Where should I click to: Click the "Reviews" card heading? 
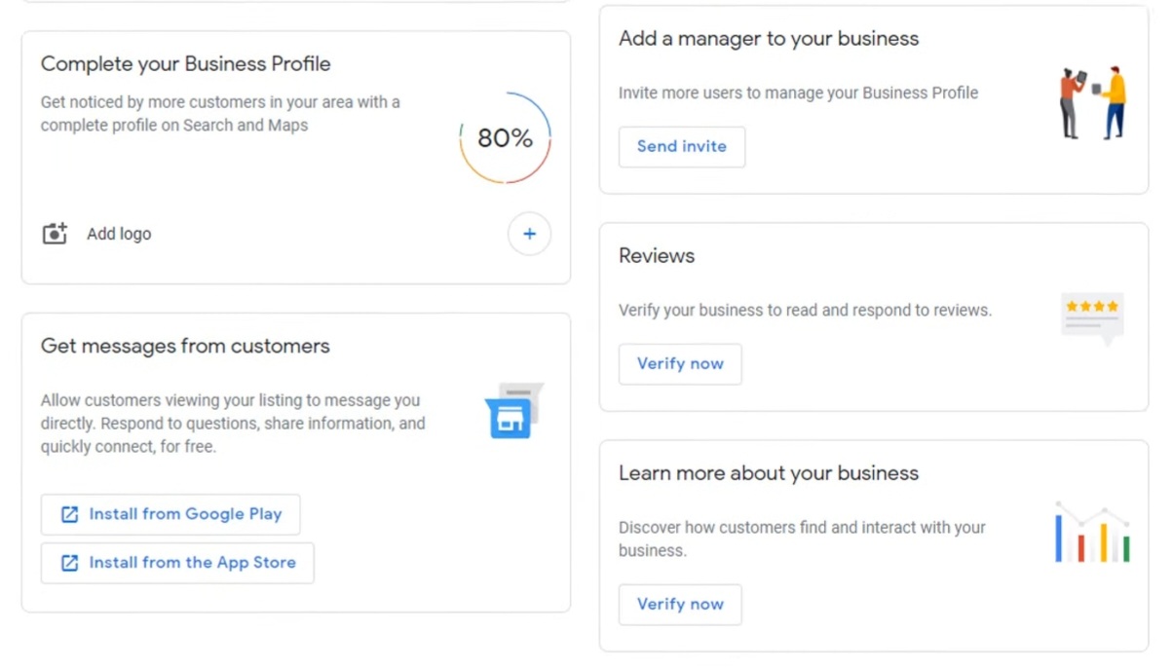[657, 255]
